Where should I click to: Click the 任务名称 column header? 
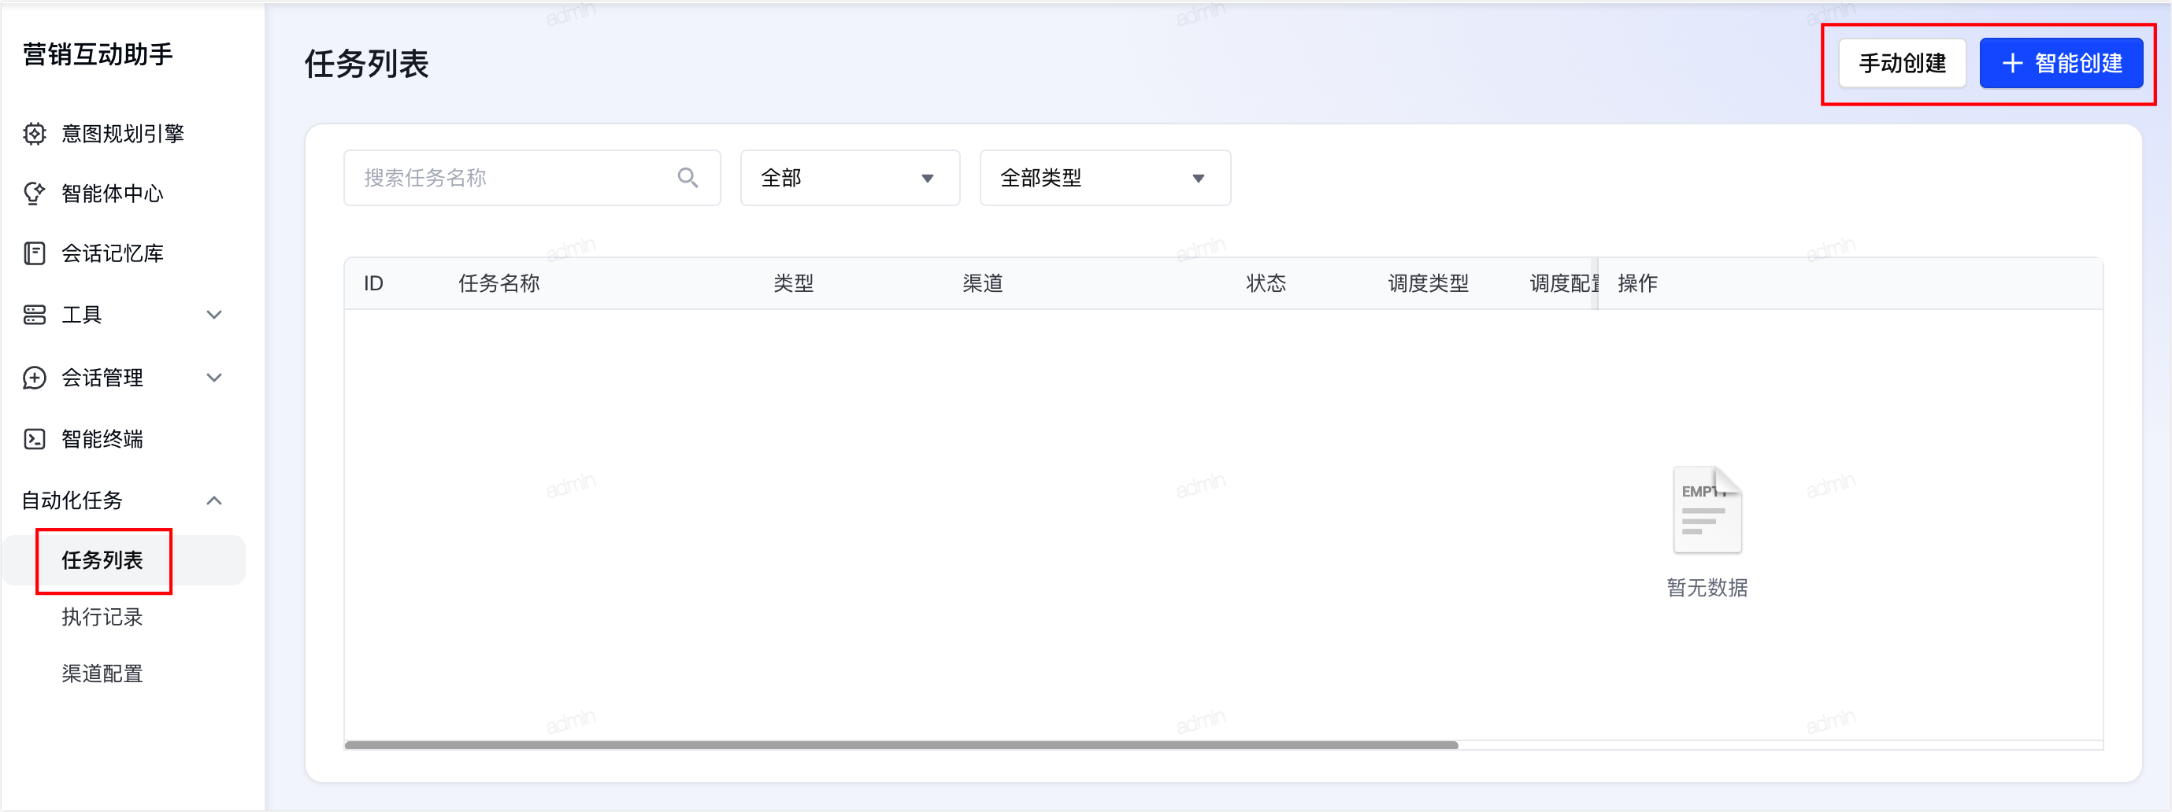(499, 284)
